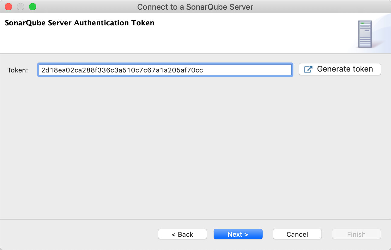
Task: Click the external-link icon on Generate token
Action: point(308,69)
